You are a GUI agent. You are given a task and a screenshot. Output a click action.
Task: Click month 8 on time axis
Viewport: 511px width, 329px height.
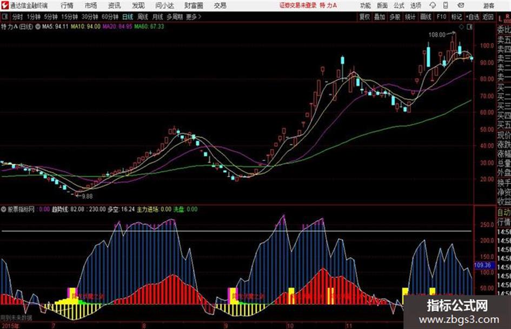pyautogui.click(x=144, y=326)
